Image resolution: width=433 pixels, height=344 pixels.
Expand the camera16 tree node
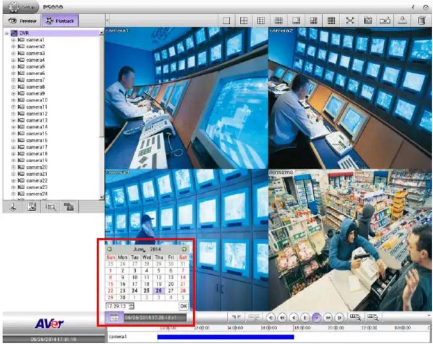(13, 140)
